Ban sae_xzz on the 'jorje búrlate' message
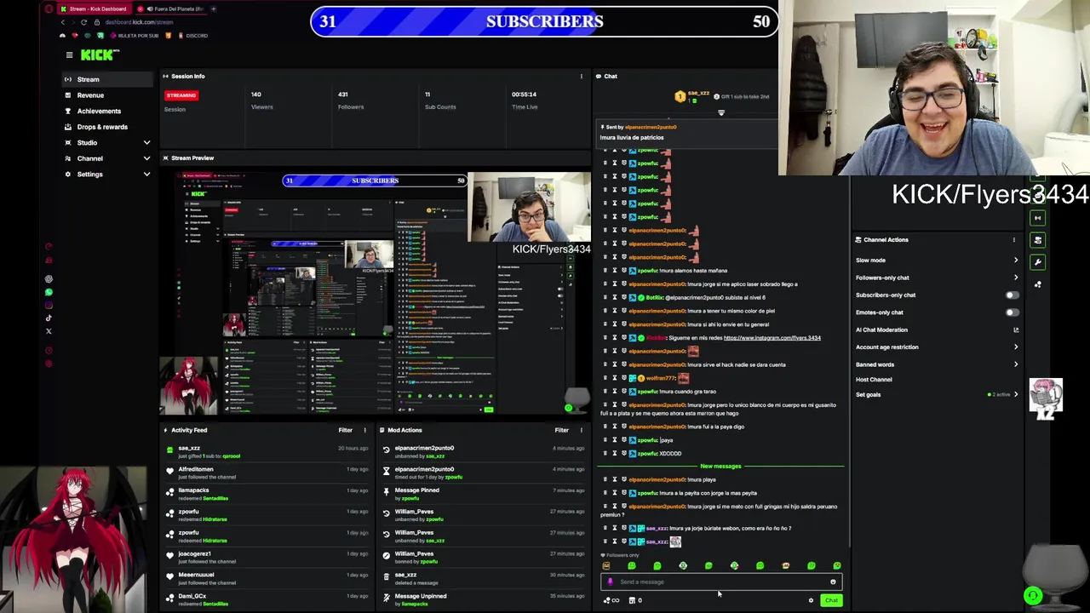The image size is (1090, 613). 623,528
